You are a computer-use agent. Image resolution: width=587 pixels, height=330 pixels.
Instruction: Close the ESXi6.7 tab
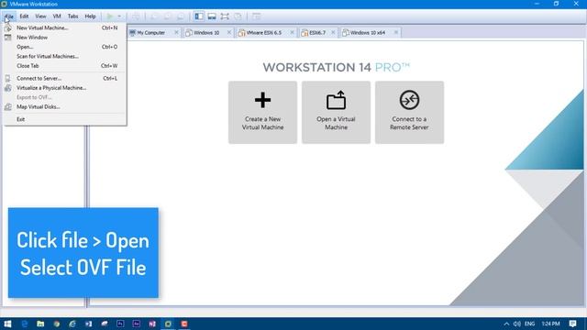pos(333,33)
